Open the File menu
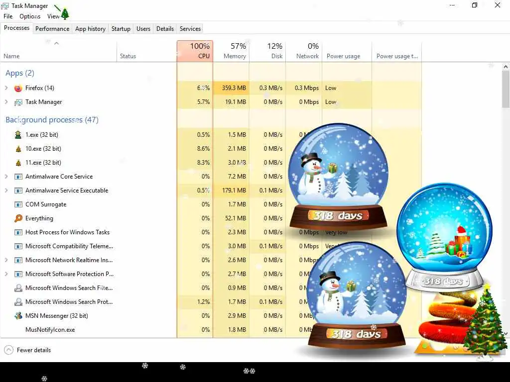The image size is (510, 382). point(8,16)
